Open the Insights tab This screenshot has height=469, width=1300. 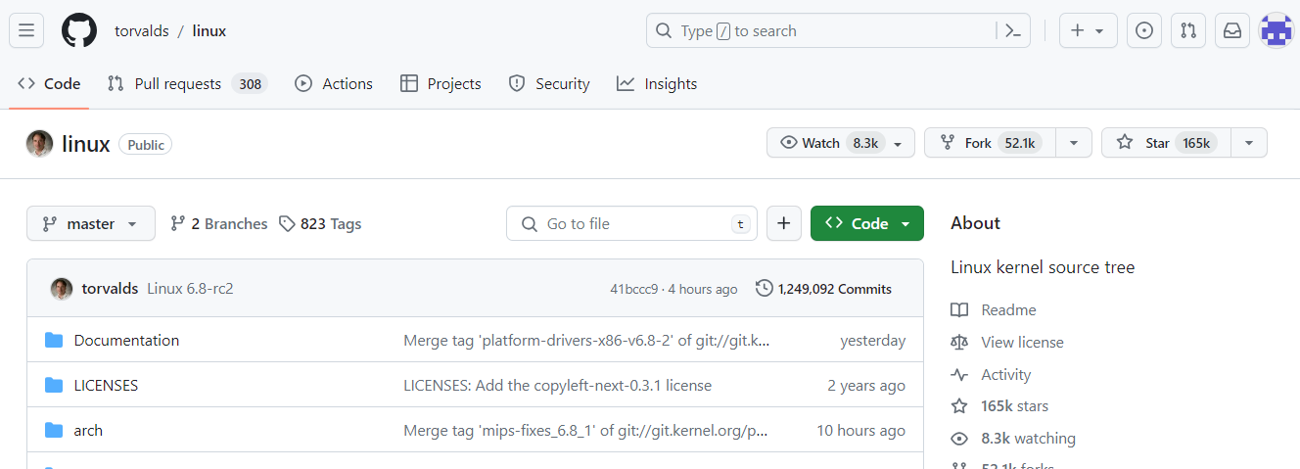(x=657, y=84)
